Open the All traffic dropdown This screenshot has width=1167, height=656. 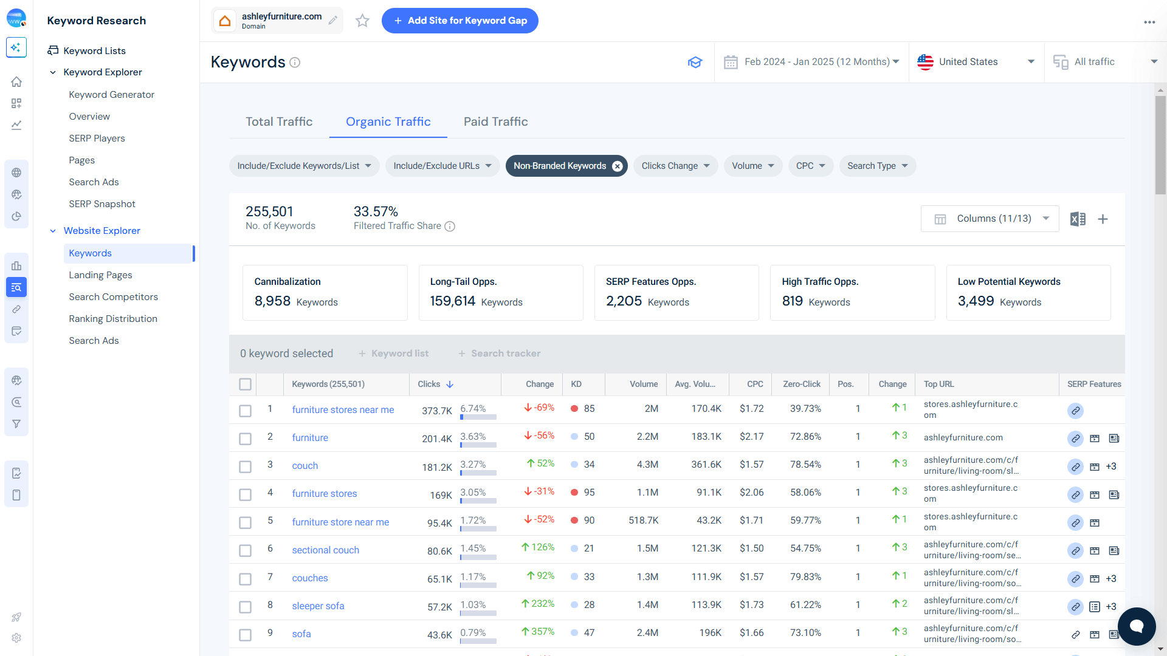point(1105,62)
